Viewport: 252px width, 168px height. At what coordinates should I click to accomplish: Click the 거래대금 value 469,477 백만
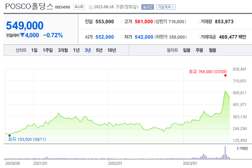(233, 37)
